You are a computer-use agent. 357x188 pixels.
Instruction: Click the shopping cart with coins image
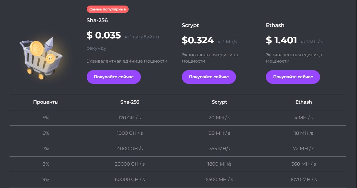(x=42, y=58)
